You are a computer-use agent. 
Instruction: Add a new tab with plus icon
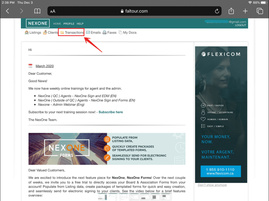[245, 11]
